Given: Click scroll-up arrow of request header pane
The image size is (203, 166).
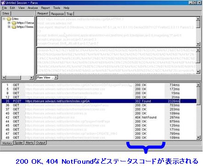Looking at the screenshot, I should (x=198, y=19).
